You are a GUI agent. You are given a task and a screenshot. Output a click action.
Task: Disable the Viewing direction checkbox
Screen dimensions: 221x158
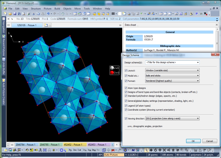[126, 118]
